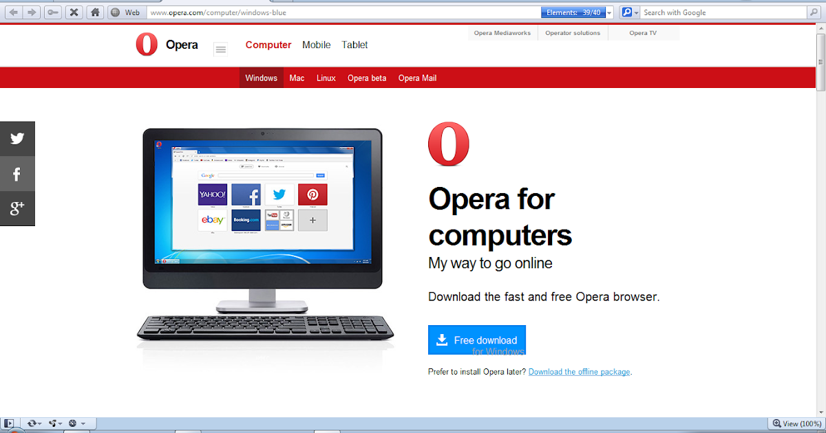
Task: Open the Operator solutions link
Action: [x=573, y=33]
